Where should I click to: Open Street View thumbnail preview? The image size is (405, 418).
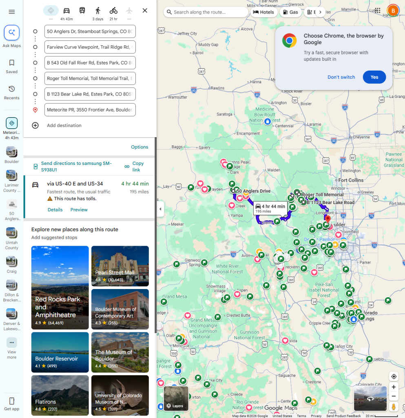pos(370,398)
